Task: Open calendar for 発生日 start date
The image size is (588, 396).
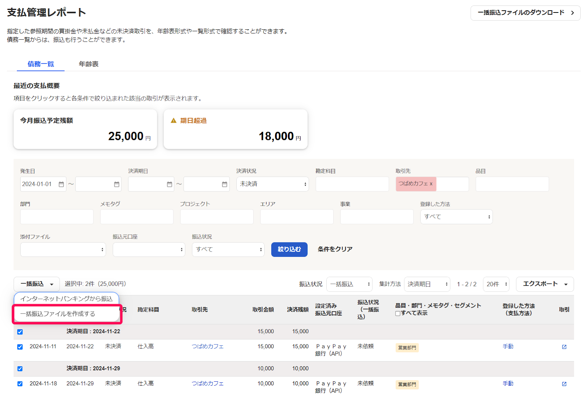Action: point(61,184)
